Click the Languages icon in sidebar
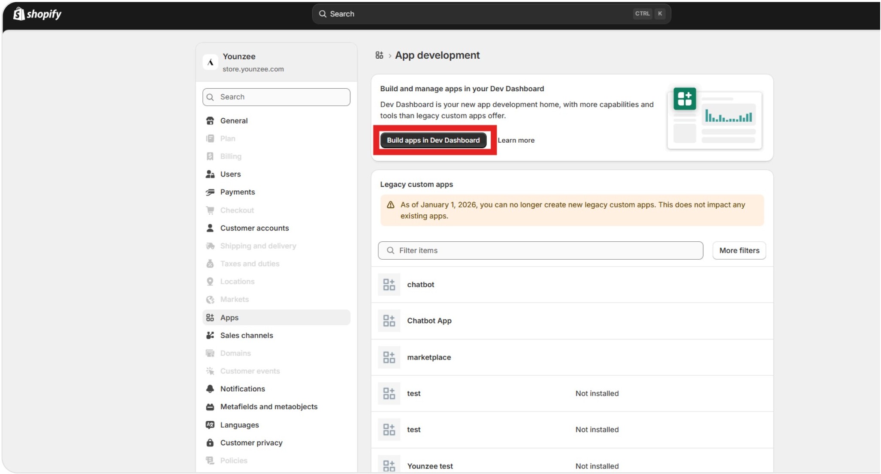 click(x=210, y=425)
